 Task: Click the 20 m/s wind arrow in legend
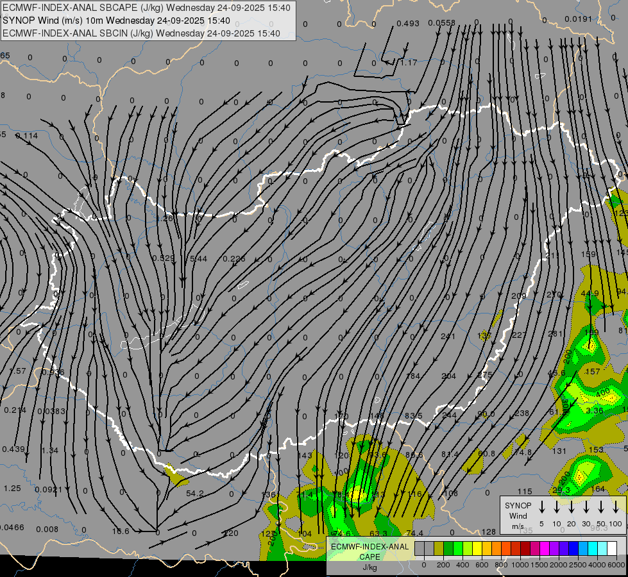pos(572,507)
